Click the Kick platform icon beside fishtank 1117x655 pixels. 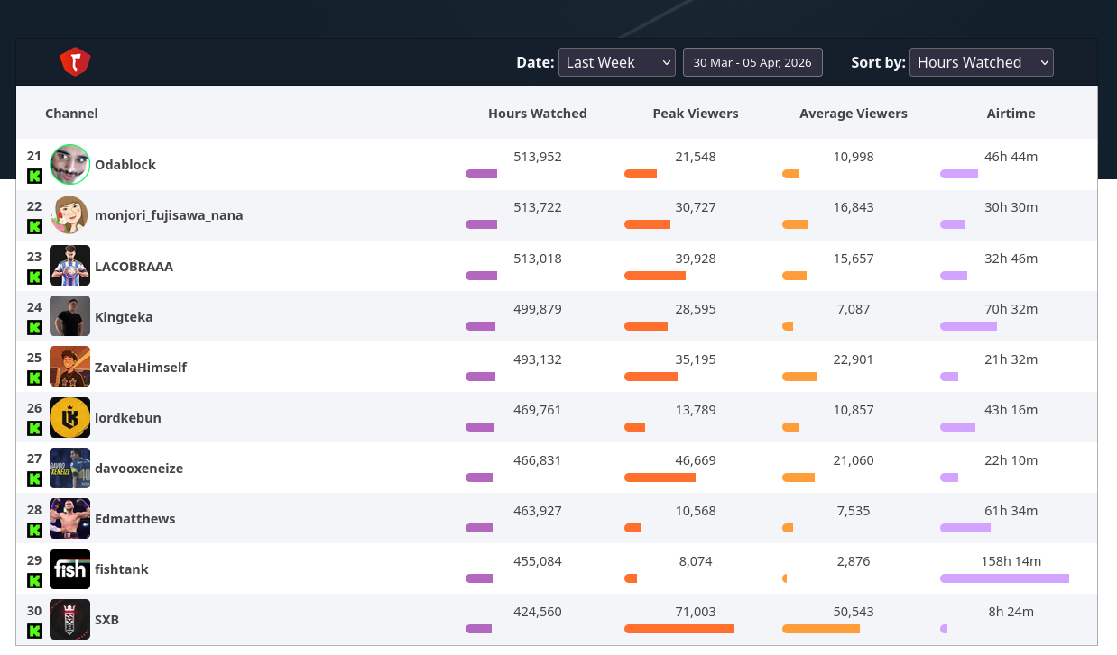[34, 580]
